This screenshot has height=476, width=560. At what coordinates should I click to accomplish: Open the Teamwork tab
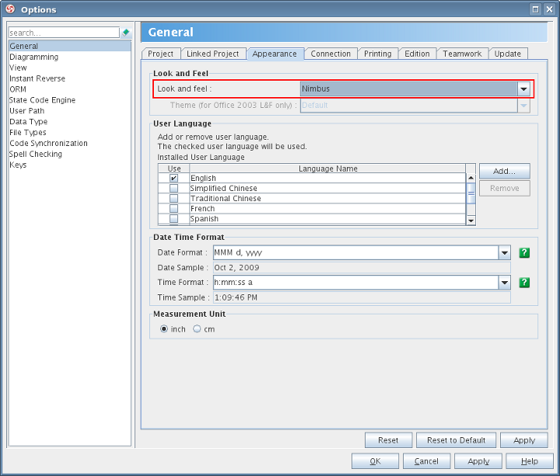click(462, 54)
